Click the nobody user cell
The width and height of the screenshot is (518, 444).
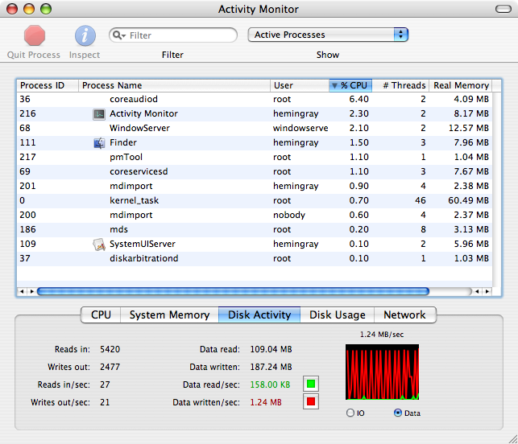coord(289,215)
